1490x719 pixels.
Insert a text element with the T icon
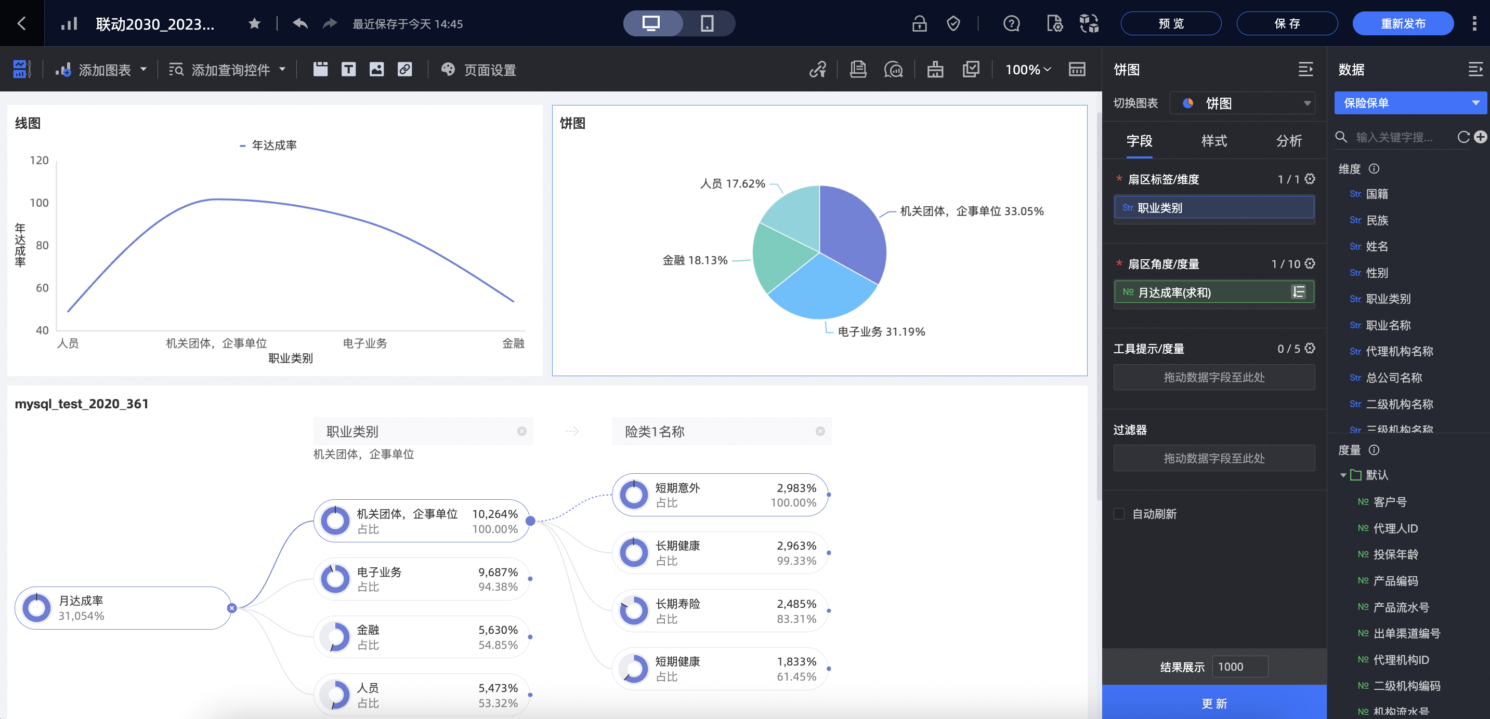[349, 70]
